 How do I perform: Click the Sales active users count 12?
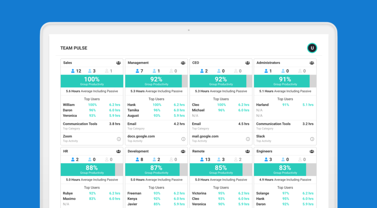75,71
